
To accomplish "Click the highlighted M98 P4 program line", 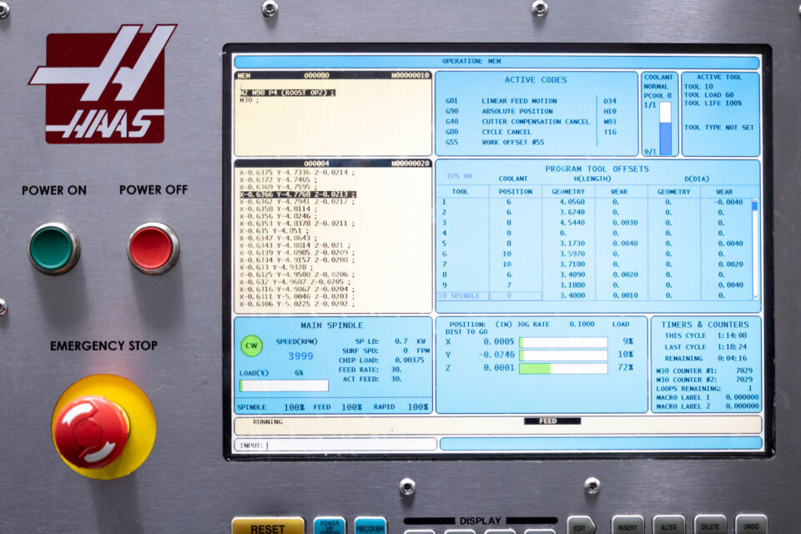I will [x=288, y=93].
